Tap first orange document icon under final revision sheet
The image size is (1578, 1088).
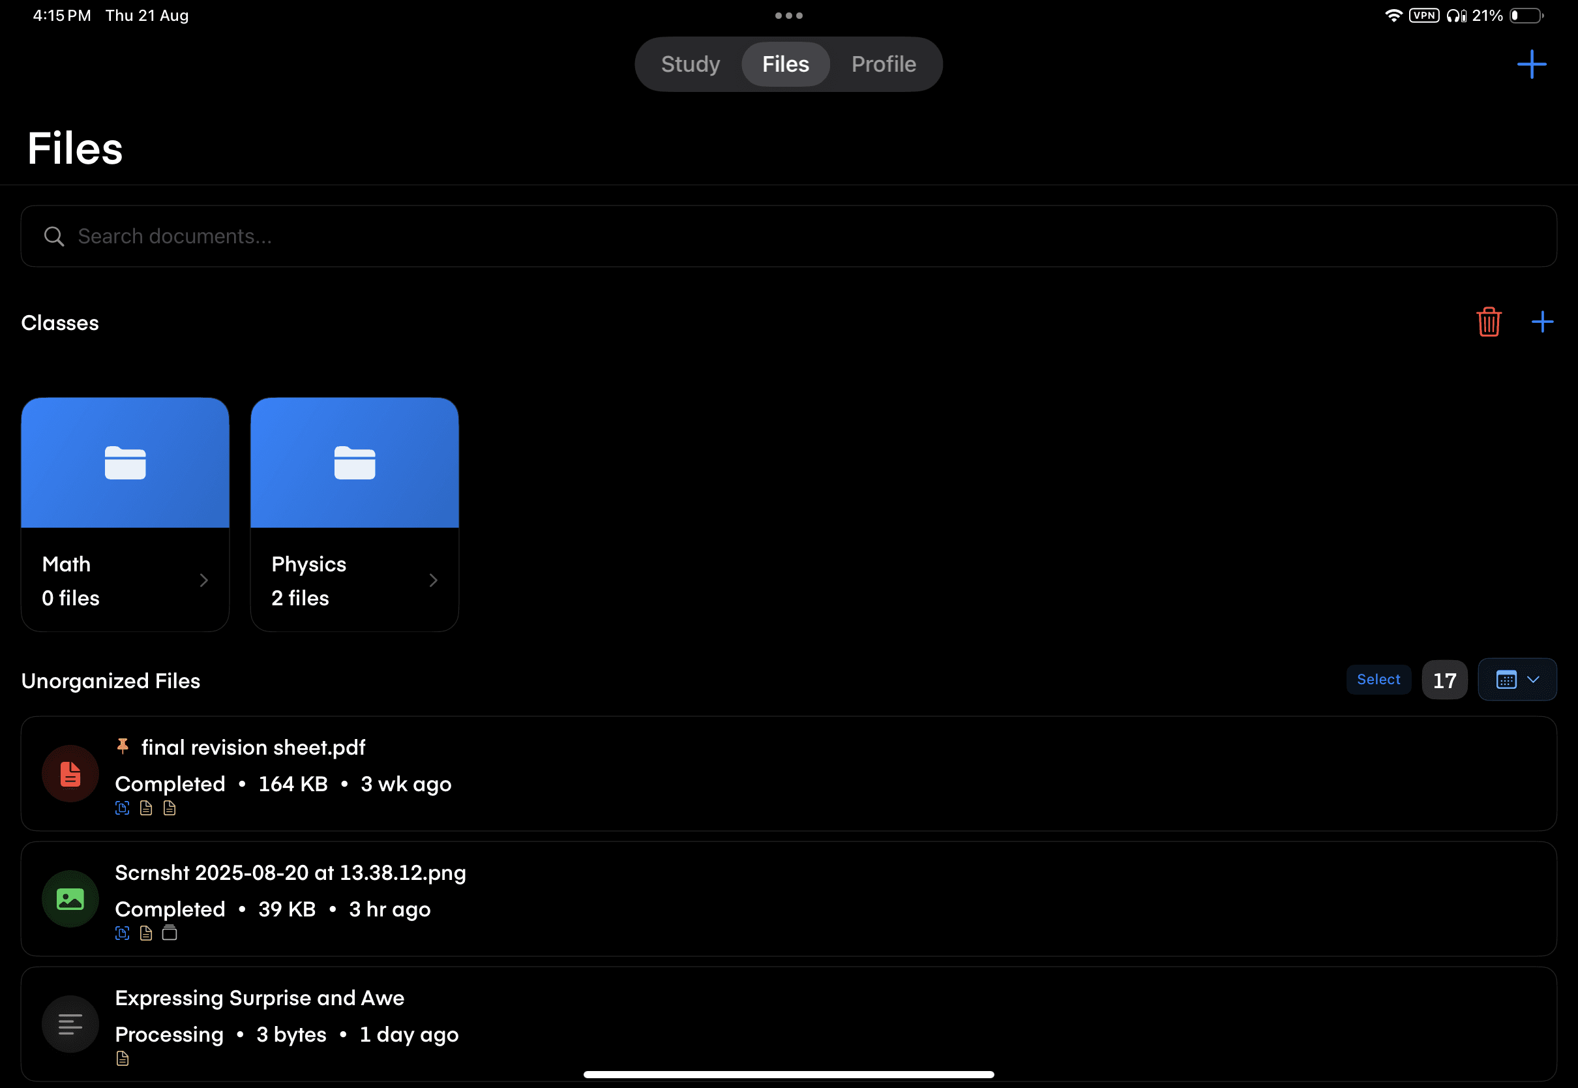tap(146, 809)
